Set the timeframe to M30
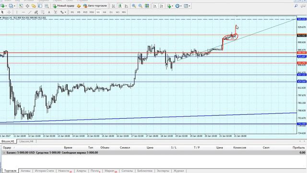 click(92, 12)
